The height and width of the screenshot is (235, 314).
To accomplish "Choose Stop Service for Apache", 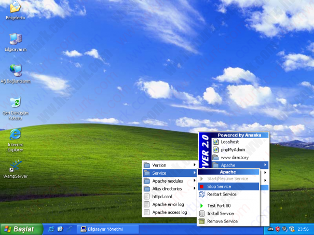I will [x=228, y=186].
